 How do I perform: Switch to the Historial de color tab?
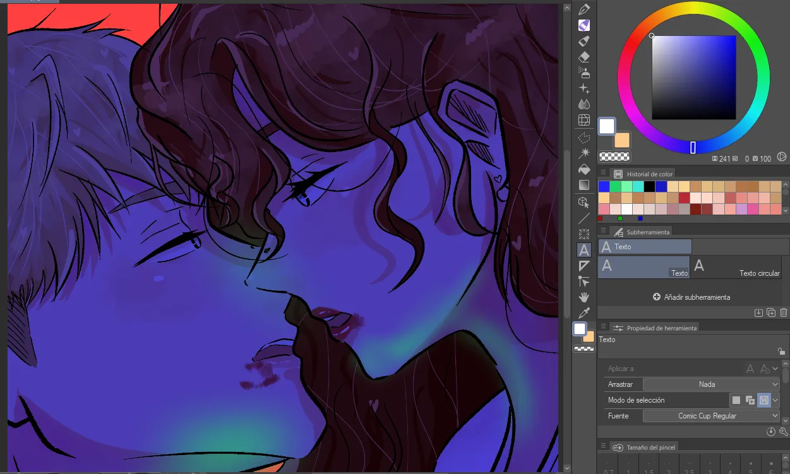[643, 174]
